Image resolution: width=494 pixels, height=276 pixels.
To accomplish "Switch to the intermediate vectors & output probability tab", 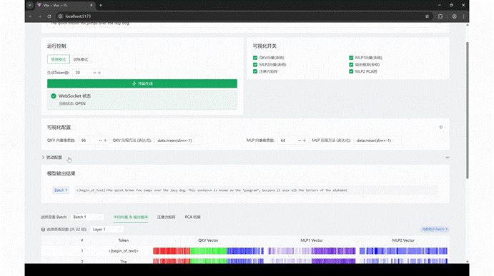I will (x=130, y=218).
